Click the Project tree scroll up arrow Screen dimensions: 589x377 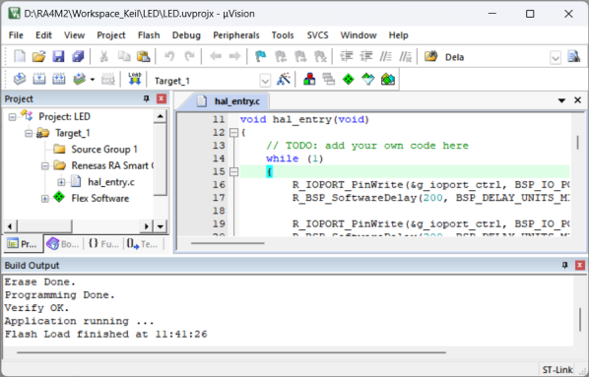160,116
